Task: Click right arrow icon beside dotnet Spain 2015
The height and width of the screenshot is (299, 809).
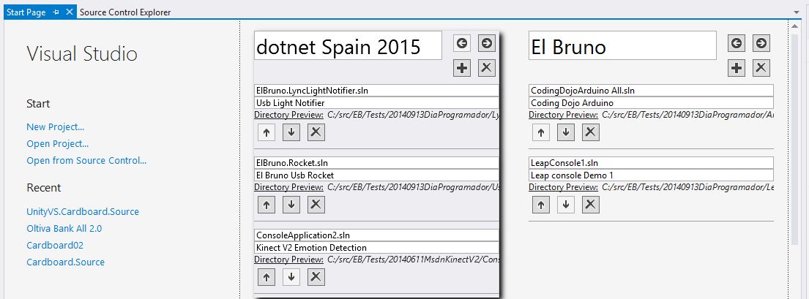Action: (487, 43)
